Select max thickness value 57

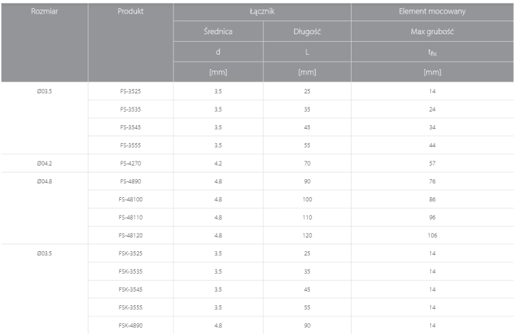click(432, 164)
